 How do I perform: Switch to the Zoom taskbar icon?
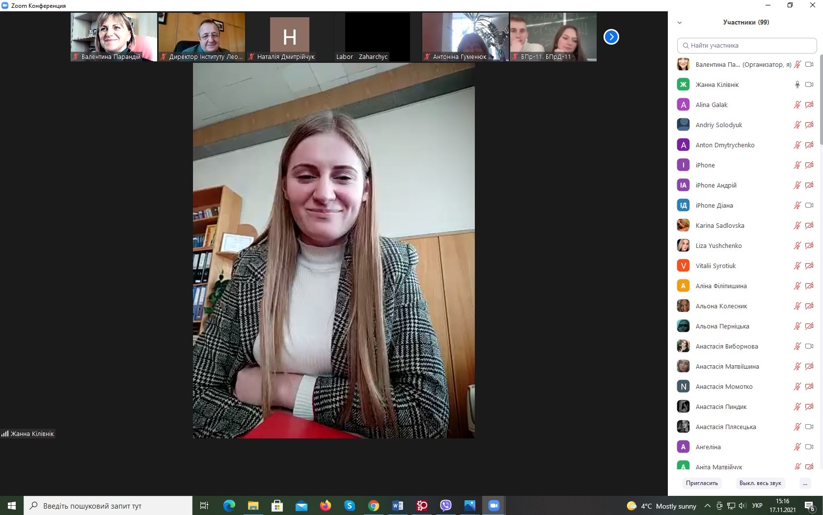(494, 506)
